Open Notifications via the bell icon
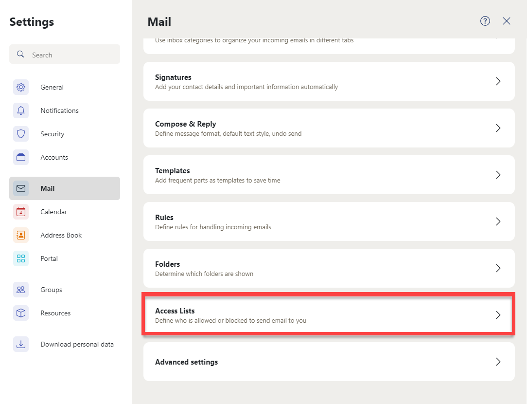Image resolution: width=527 pixels, height=404 pixels. click(x=21, y=110)
